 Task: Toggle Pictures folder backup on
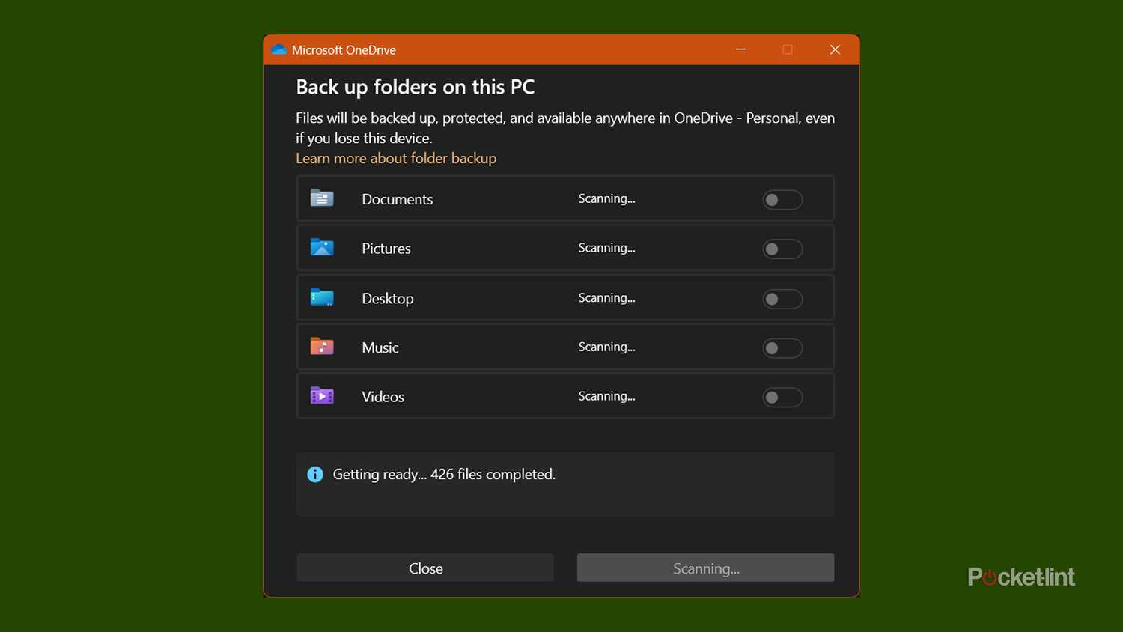pos(782,249)
